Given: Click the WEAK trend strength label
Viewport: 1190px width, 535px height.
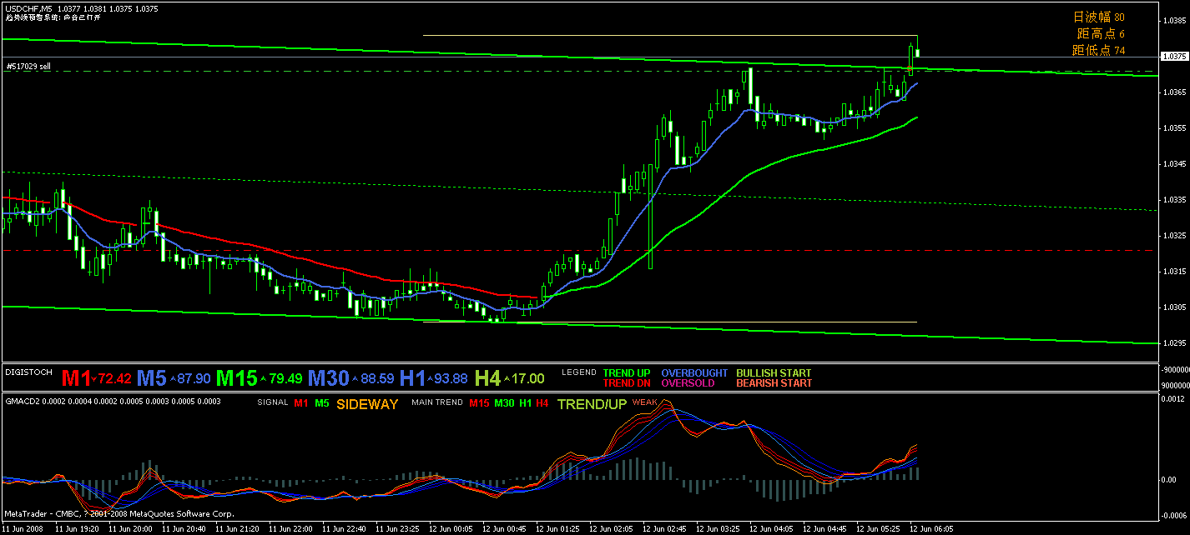Looking at the screenshot, I should (x=645, y=402).
